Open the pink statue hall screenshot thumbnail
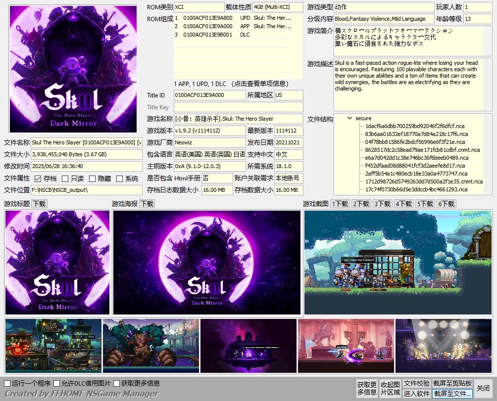 click(x=346, y=346)
